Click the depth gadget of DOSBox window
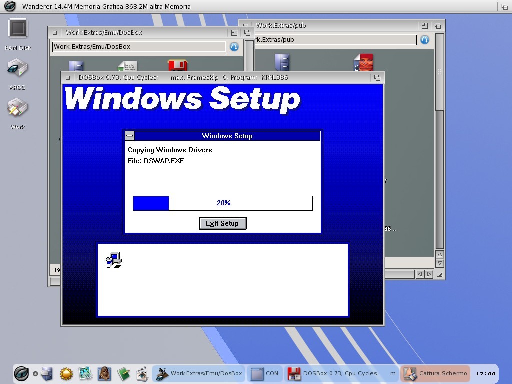 coord(377,78)
